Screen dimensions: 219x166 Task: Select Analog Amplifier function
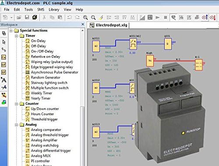(44, 140)
